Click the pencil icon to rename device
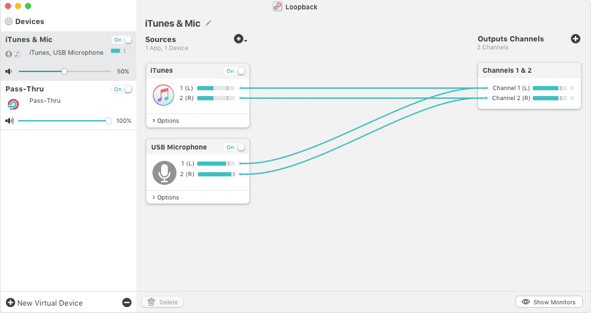591x313 pixels. pyautogui.click(x=209, y=23)
